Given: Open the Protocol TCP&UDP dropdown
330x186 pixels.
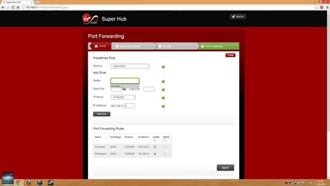Looking at the screenshot, I should tap(123, 97).
